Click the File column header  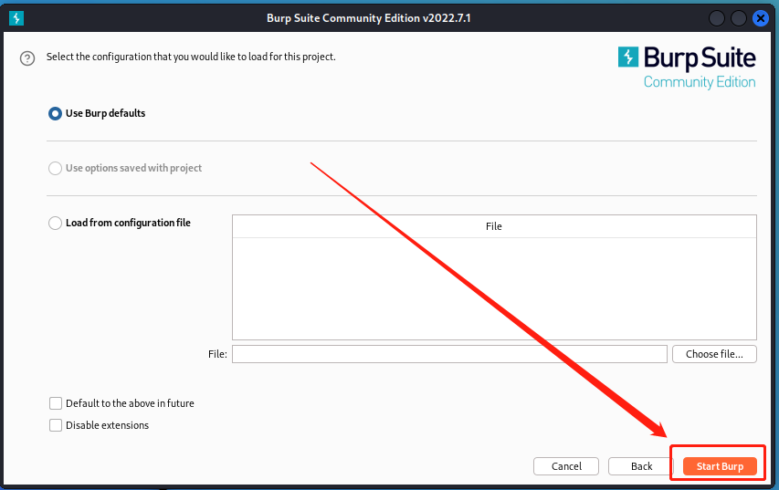(x=494, y=226)
